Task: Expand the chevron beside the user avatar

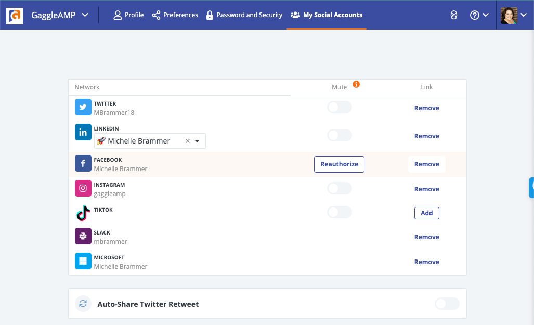Action: [x=524, y=15]
